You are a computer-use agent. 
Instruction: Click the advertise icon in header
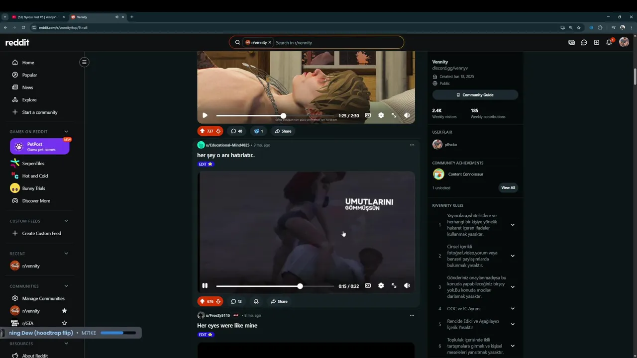coord(572,42)
